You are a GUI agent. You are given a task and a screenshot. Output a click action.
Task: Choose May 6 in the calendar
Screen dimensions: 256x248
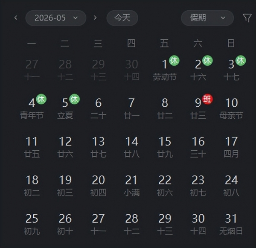98,108
